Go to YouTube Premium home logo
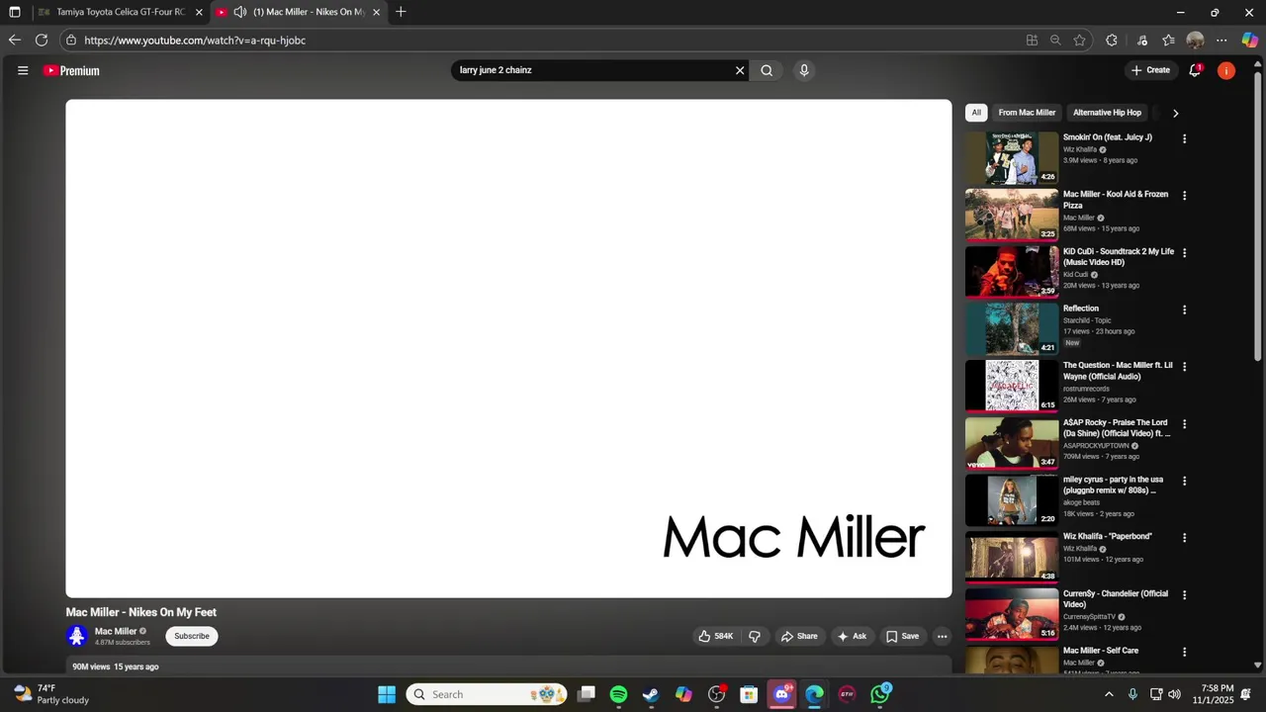 [71, 70]
